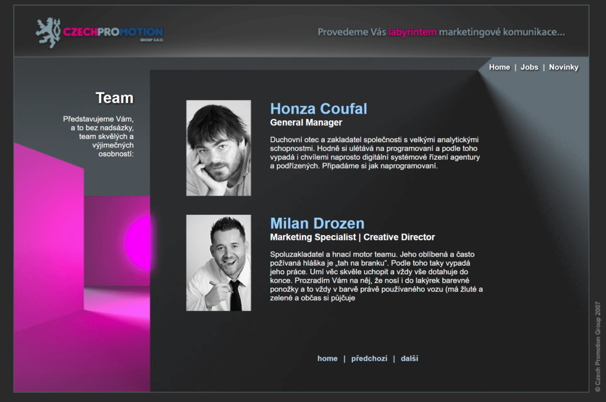This screenshot has height=402, width=606.
Task: Click the slogan 'Provedeme Vás labyrintem marketingové komunikace'
Action: (x=441, y=32)
